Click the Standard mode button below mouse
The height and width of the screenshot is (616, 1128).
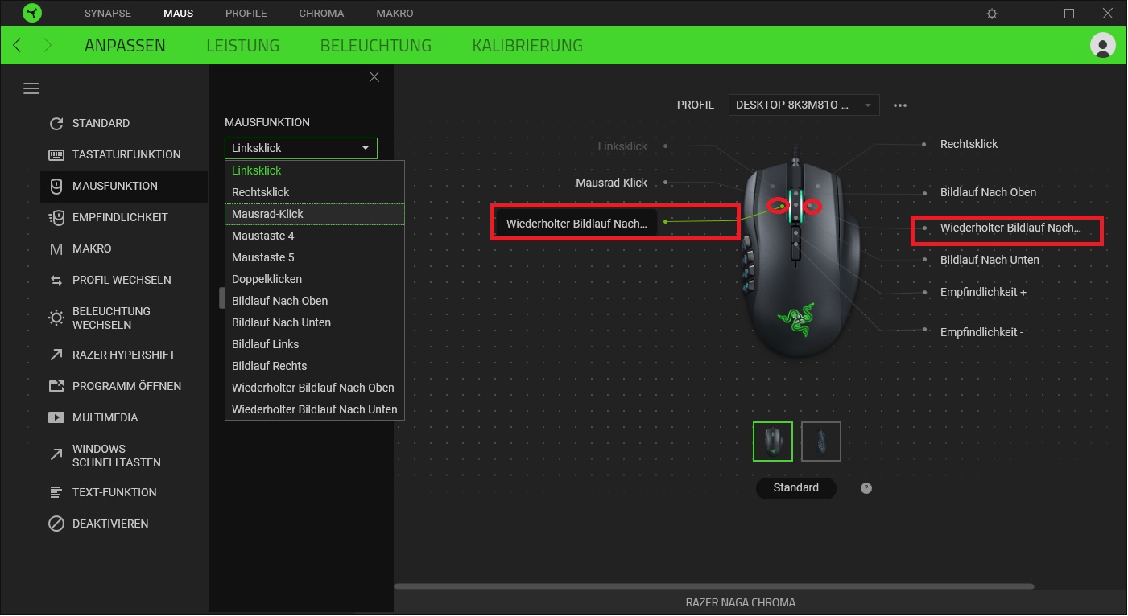[795, 488]
